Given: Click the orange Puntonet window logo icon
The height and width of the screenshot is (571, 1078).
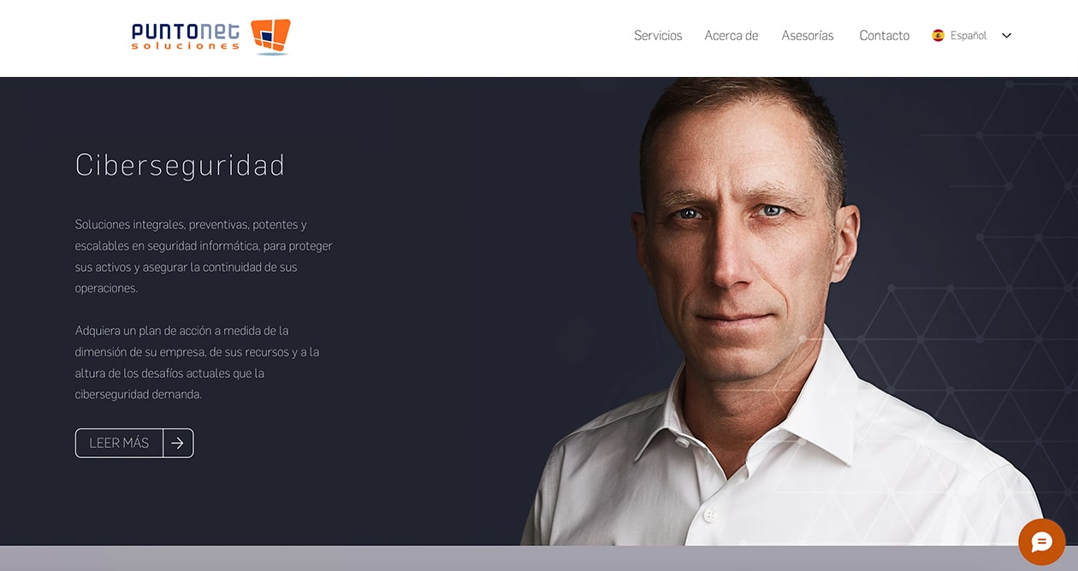Looking at the screenshot, I should (270, 37).
